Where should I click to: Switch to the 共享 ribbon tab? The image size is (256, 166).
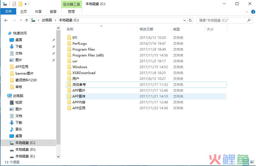coord(38,11)
